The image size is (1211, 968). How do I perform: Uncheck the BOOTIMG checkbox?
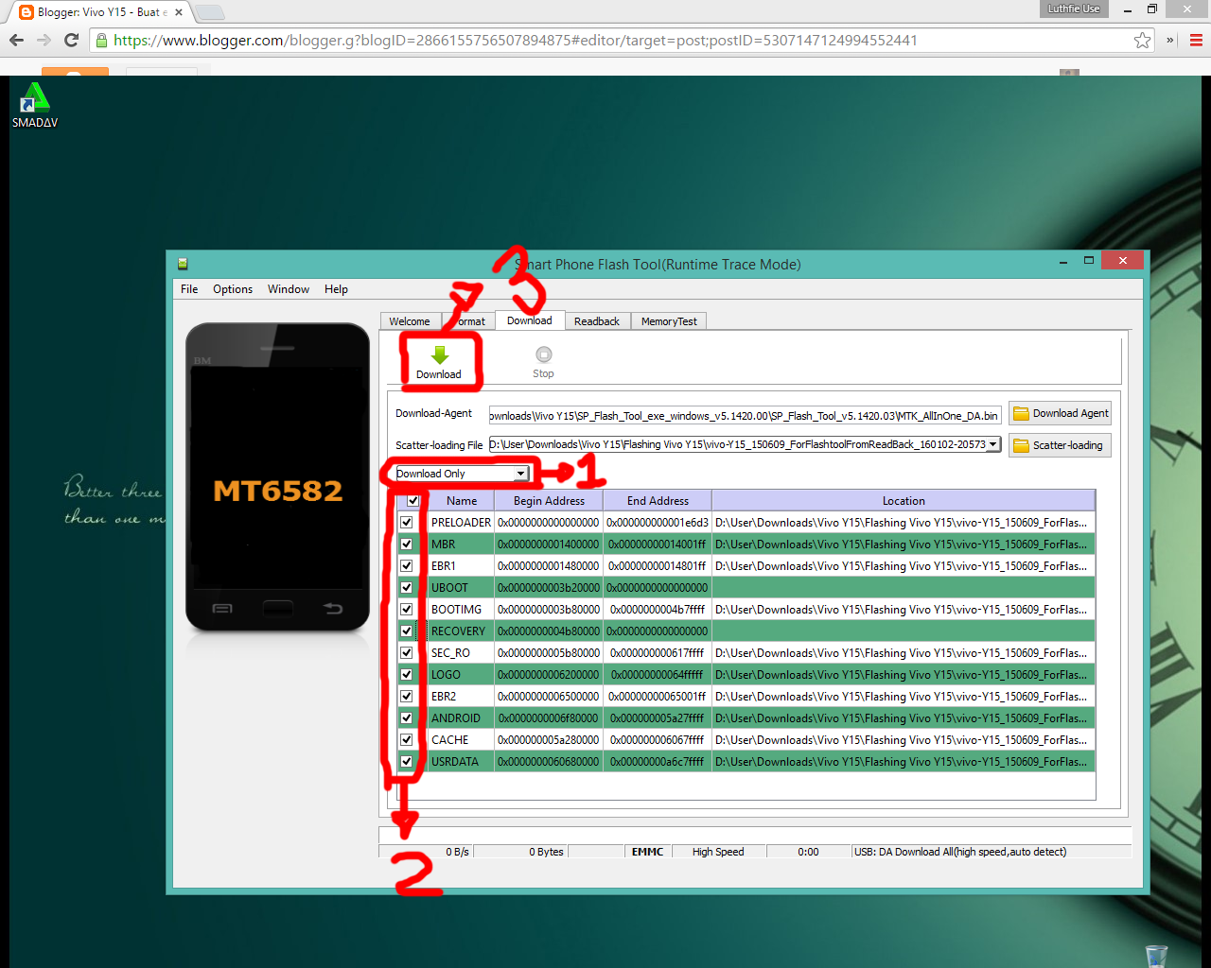click(407, 610)
